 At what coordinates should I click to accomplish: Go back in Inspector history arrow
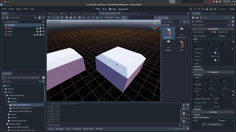[226, 18]
